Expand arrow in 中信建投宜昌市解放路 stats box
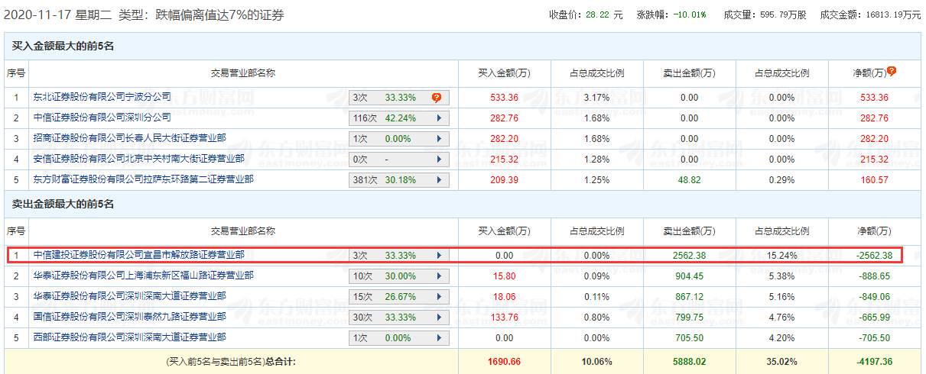The height and width of the screenshot is (374, 926). (439, 256)
